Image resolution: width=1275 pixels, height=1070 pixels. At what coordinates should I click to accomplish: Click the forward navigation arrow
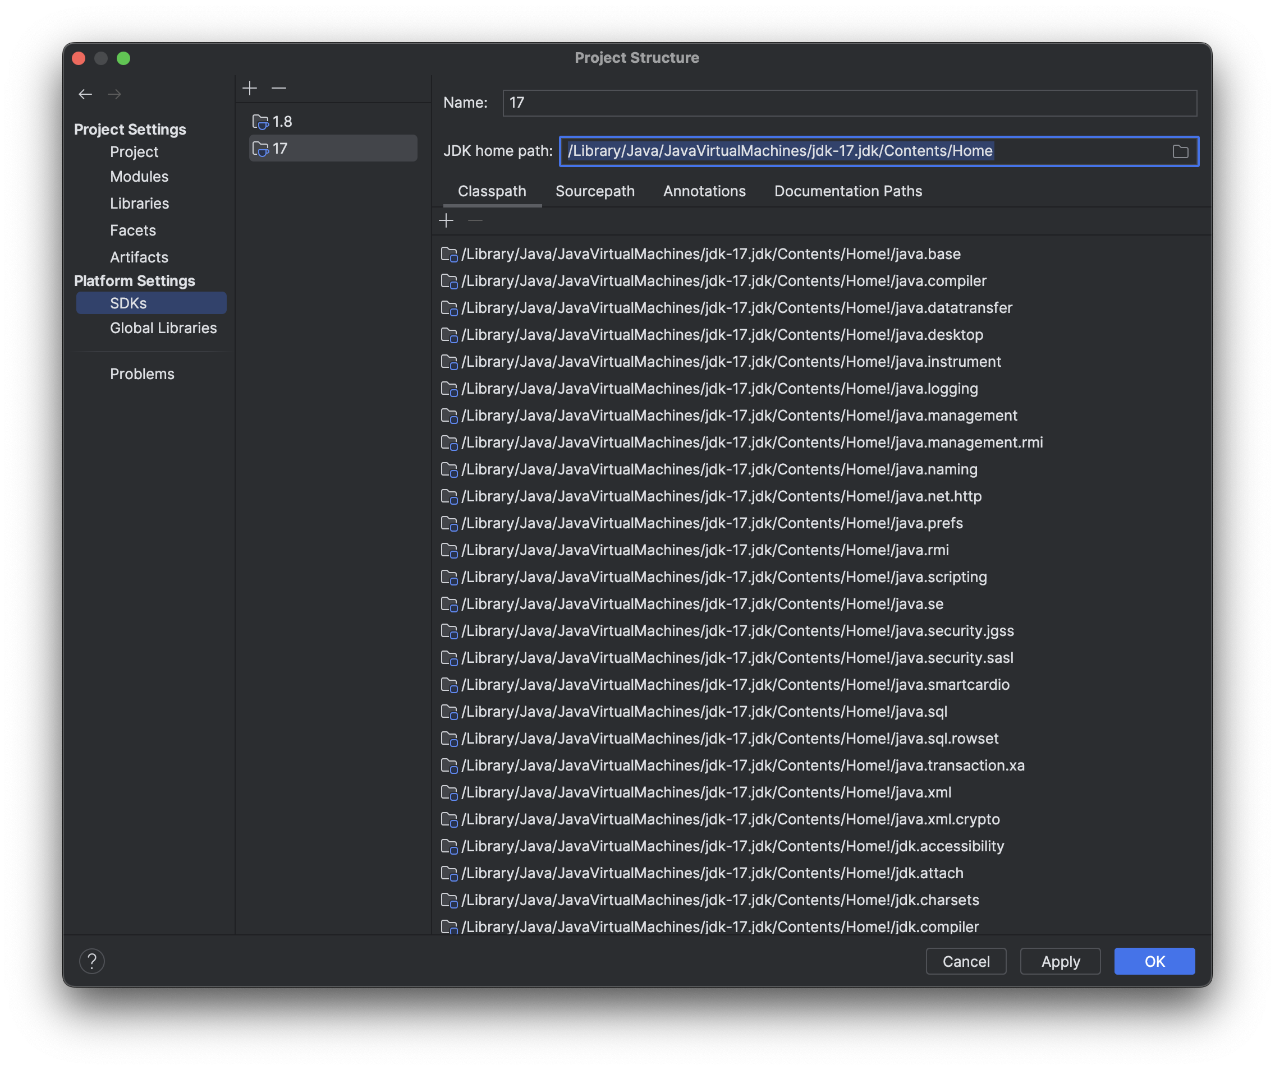[x=114, y=94]
